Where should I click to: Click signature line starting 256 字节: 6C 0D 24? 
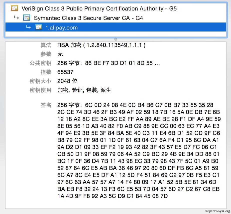(135, 105)
